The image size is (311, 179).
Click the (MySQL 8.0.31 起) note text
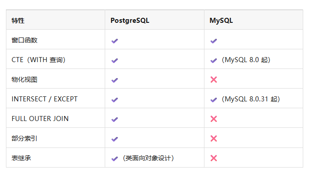[x=251, y=99]
